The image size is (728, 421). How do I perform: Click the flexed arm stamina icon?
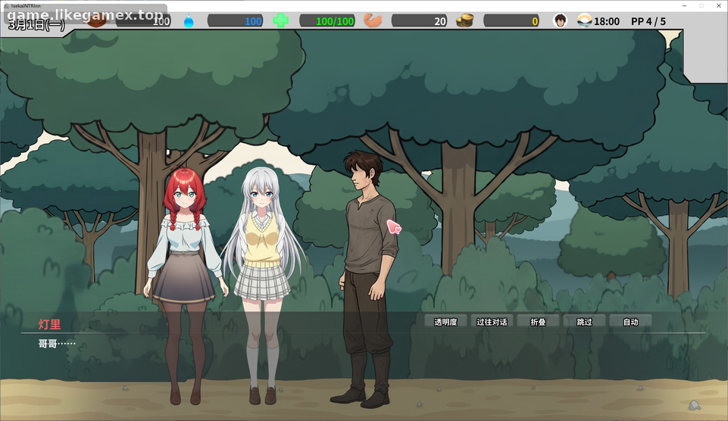click(x=373, y=20)
